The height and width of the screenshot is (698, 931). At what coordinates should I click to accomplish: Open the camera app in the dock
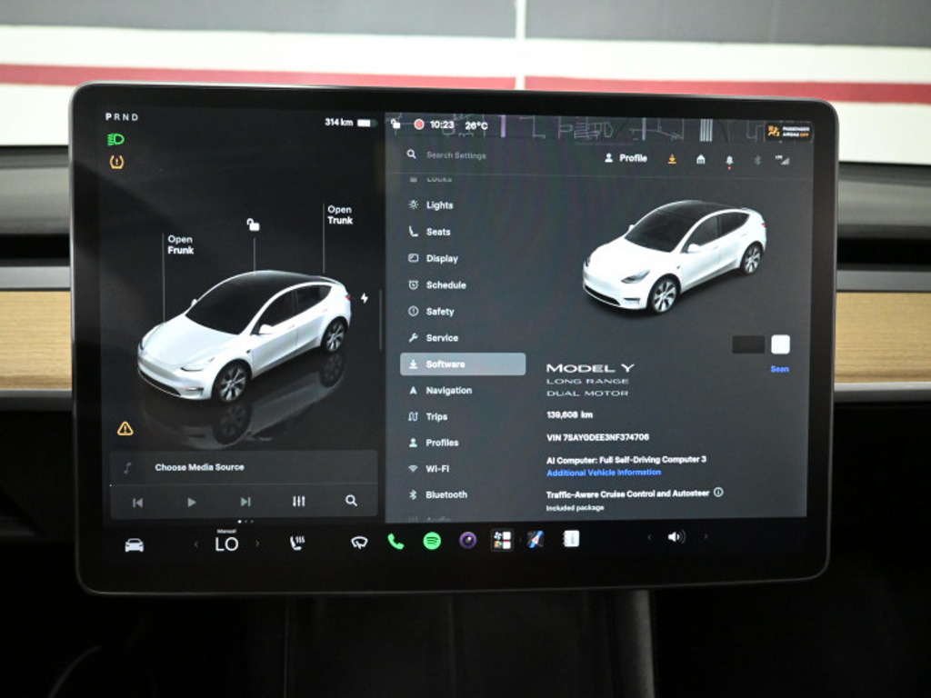[x=468, y=540]
